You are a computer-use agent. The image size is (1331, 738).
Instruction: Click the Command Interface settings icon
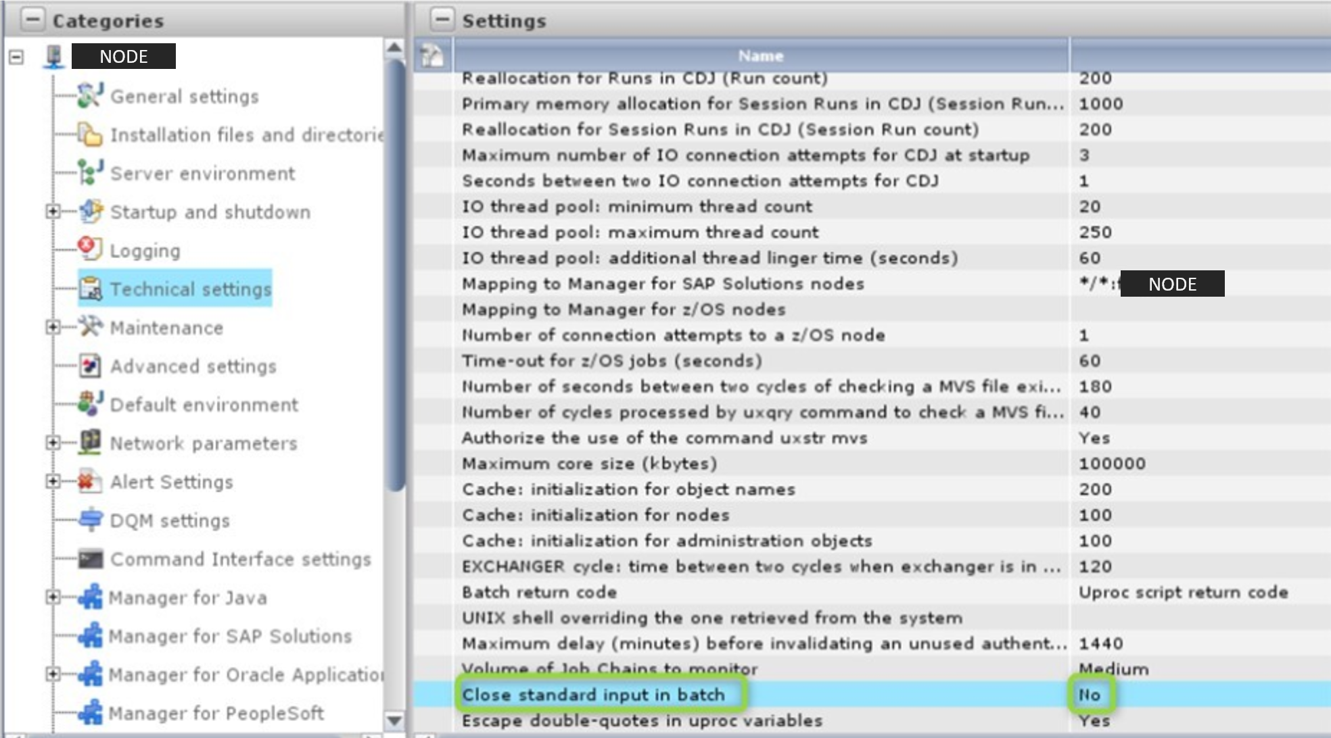pyautogui.click(x=89, y=559)
